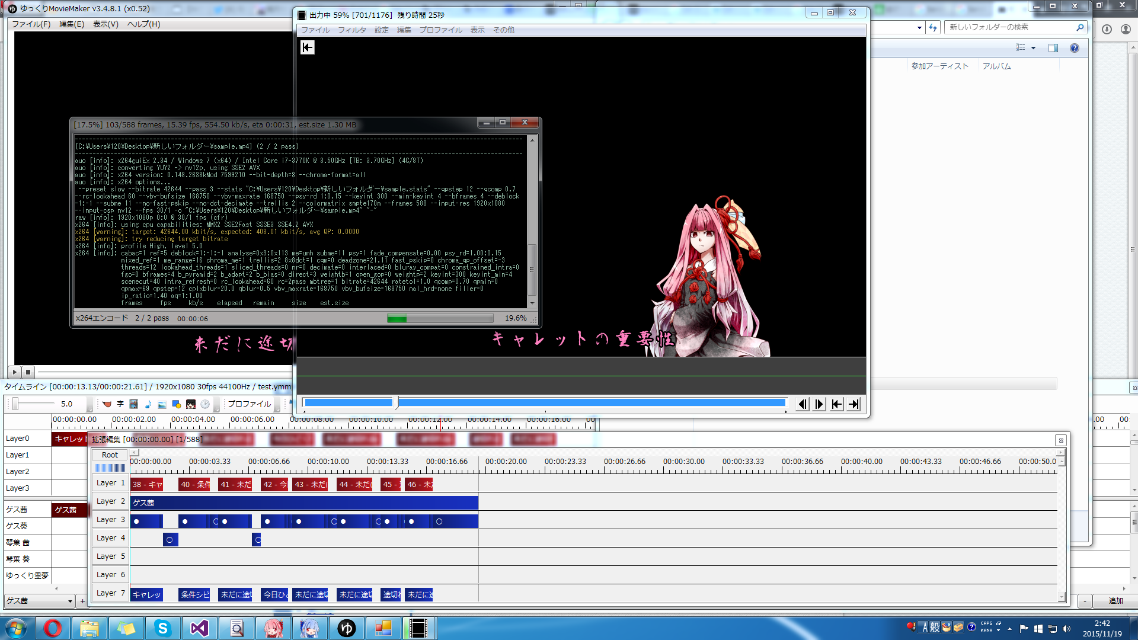Click the x264 encode progress bar
This screenshot has width=1138, height=640.
pos(440,319)
